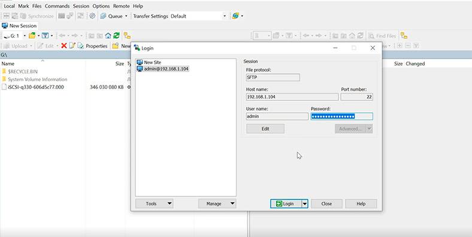Screen dimensions: 472x237
Task: Click the remote select files plus icon
Action: [x=400, y=46]
